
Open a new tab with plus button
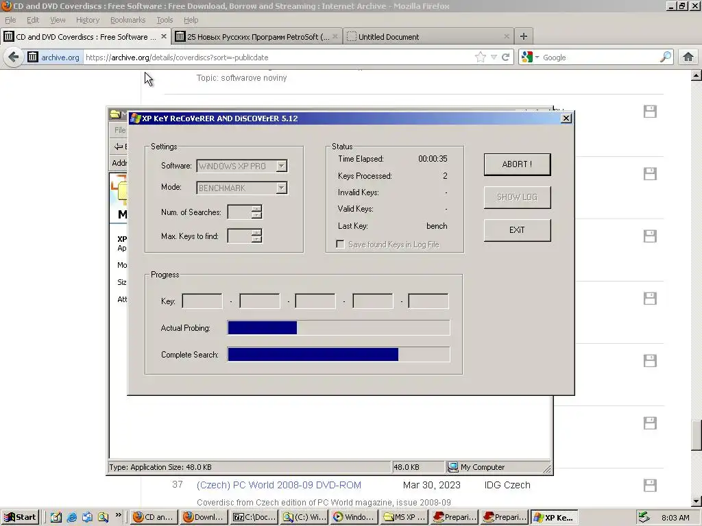[523, 37]
